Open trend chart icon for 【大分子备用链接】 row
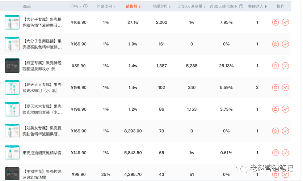 click(286, 44)
